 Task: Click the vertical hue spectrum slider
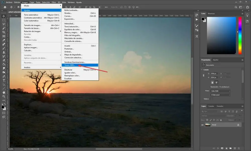click(x=240, y=35)
